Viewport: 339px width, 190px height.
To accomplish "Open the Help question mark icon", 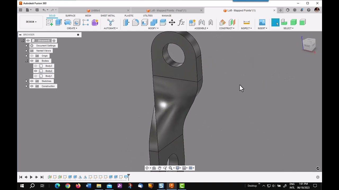I will pyautogui.click(x=309, y=10).
